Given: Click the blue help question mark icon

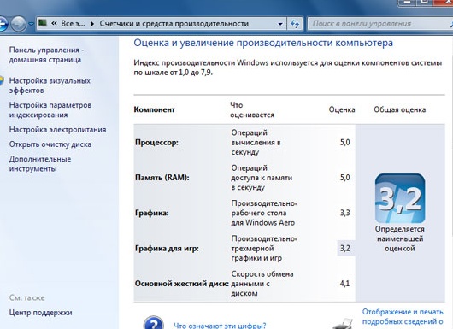Looking at the screenshot, I should (153, 323).
